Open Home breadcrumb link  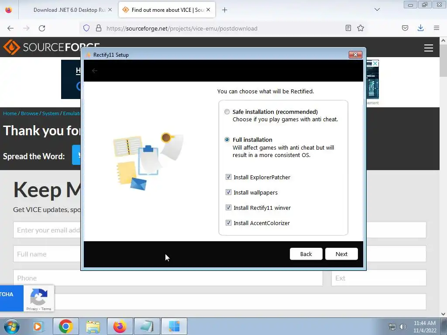10,113
